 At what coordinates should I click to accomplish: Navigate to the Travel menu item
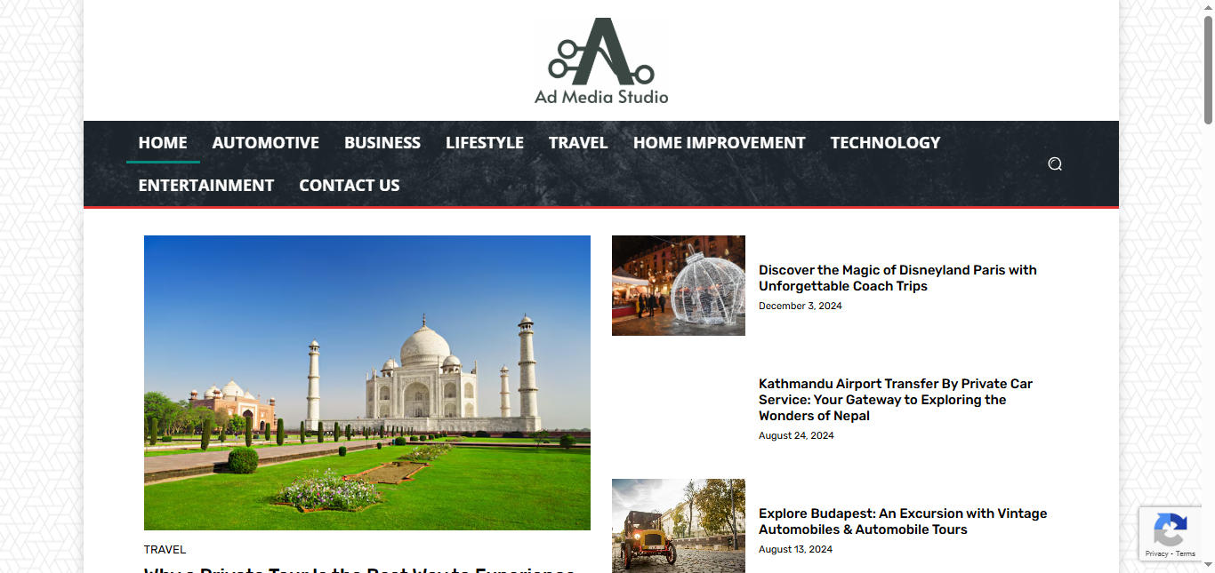point(578,142)
